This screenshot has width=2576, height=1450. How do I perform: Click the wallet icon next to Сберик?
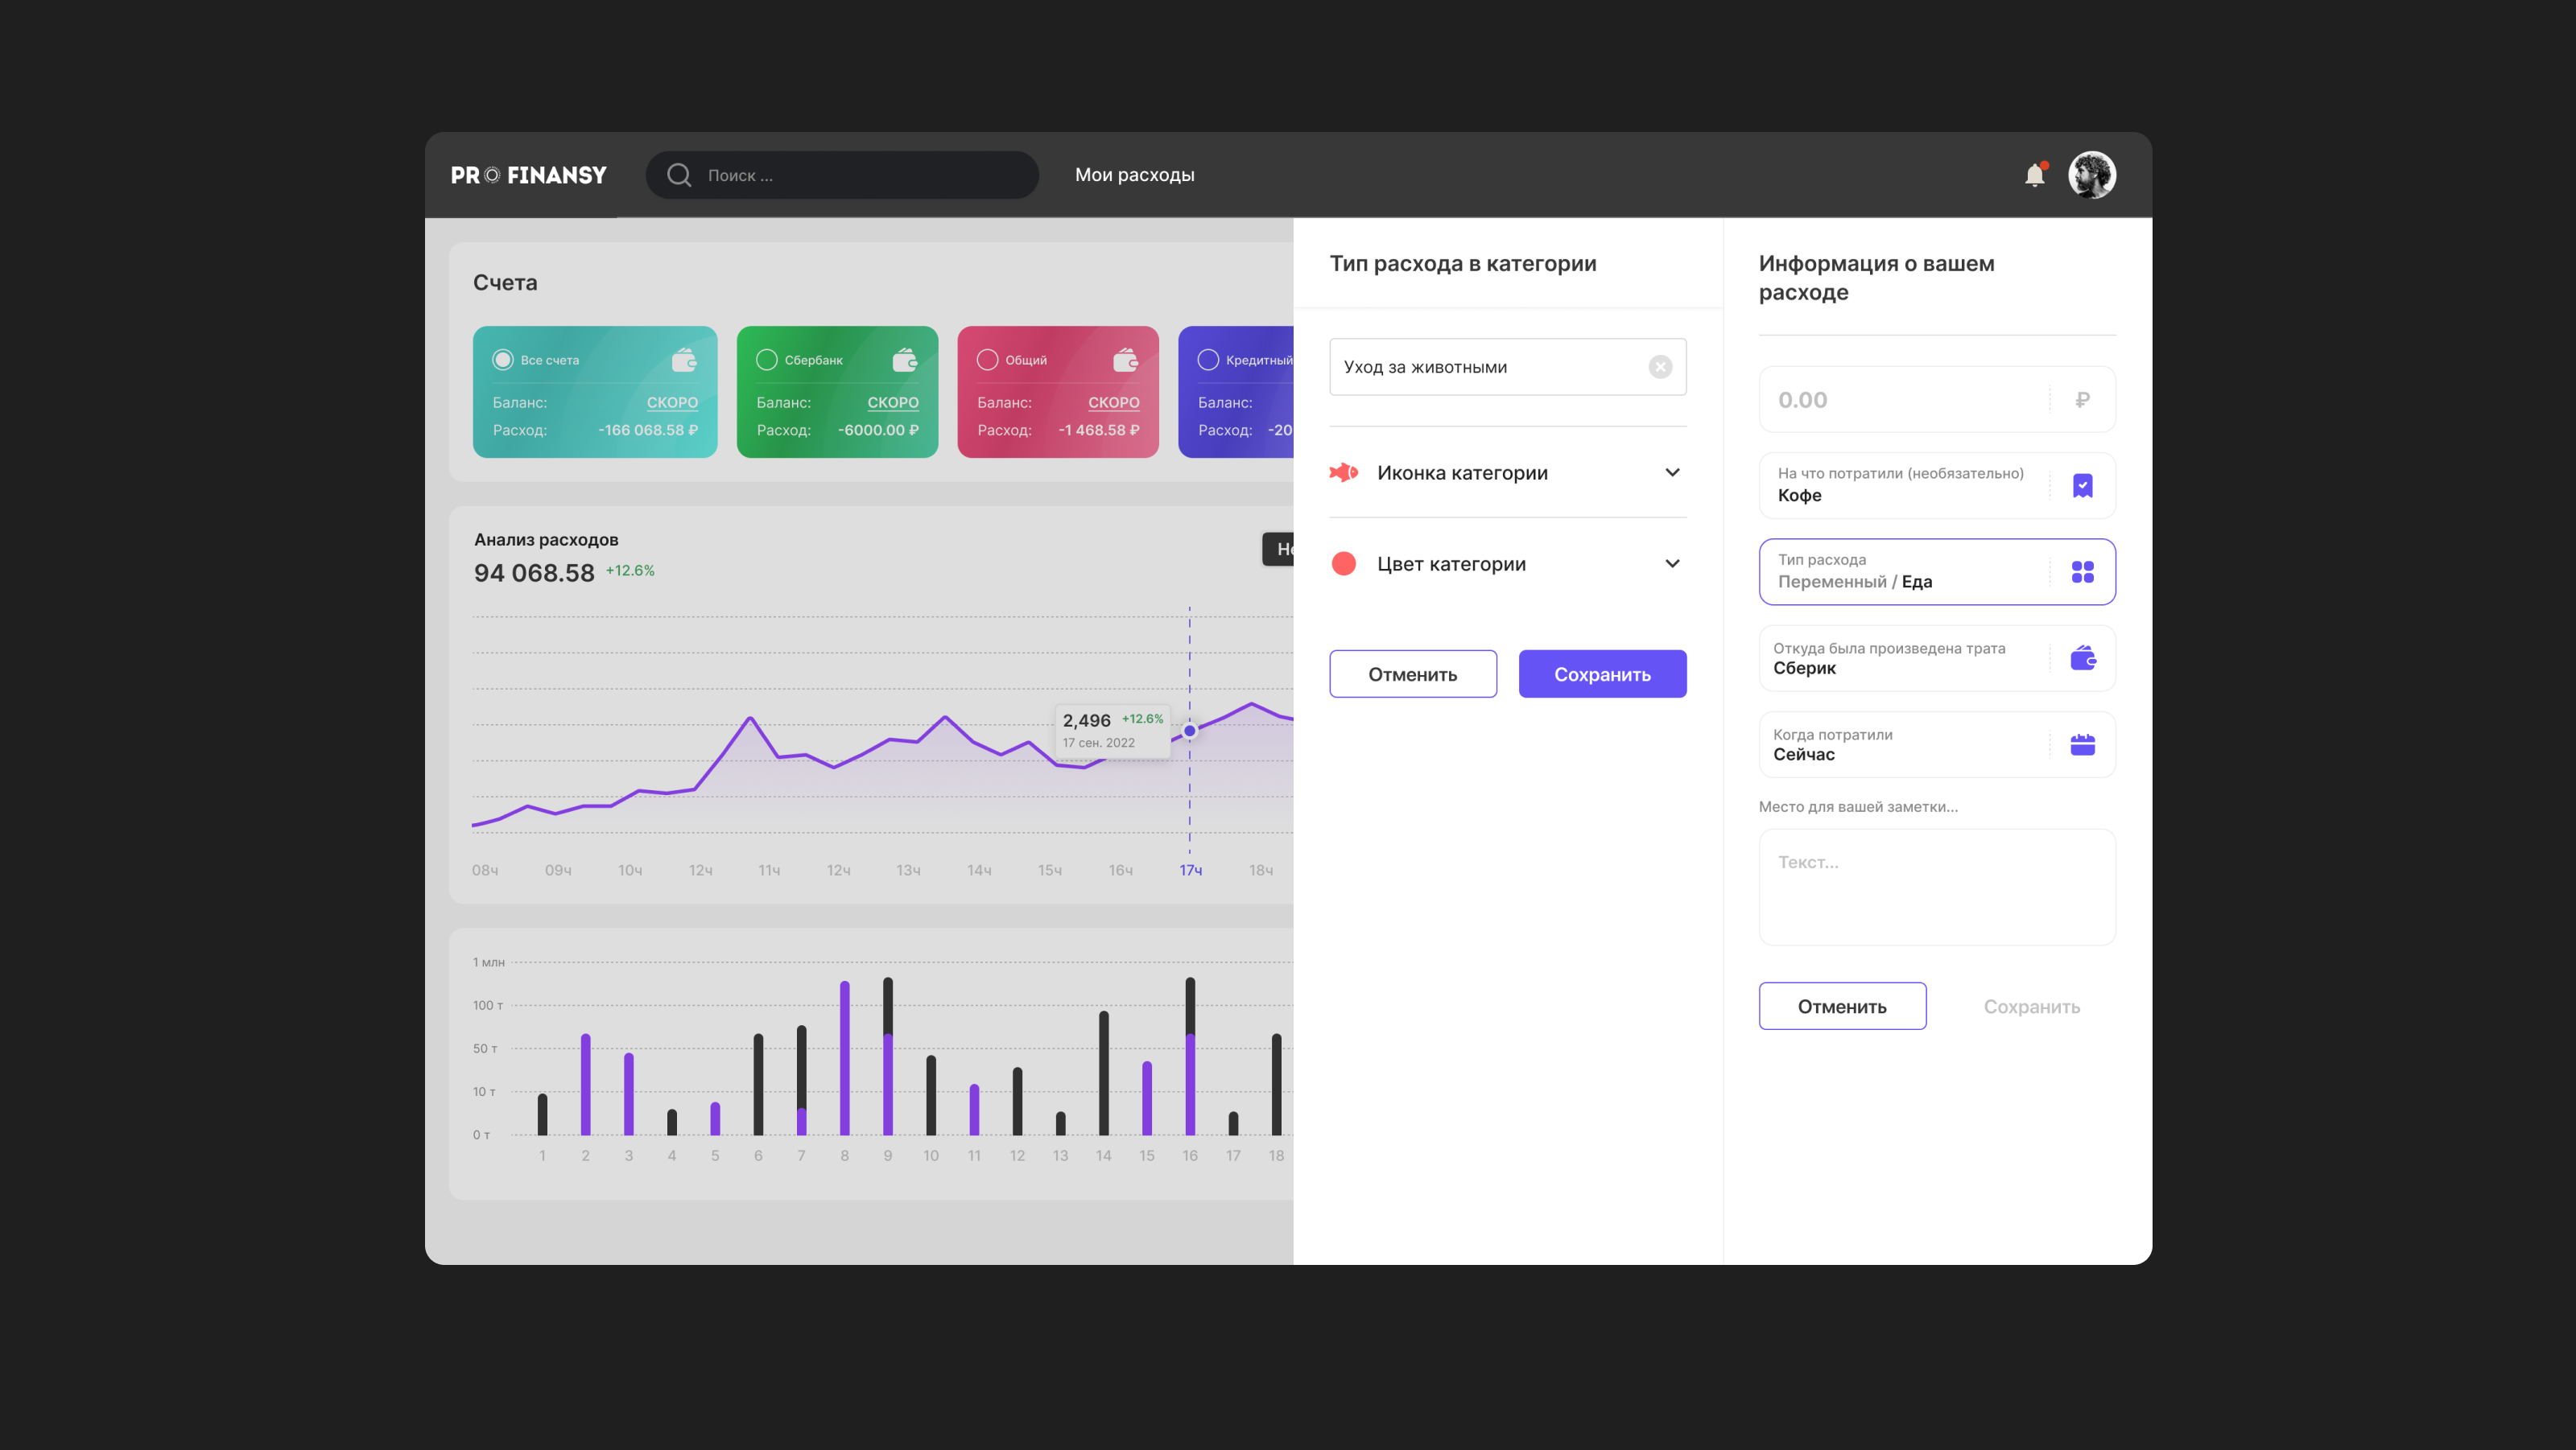[2083, 657]
